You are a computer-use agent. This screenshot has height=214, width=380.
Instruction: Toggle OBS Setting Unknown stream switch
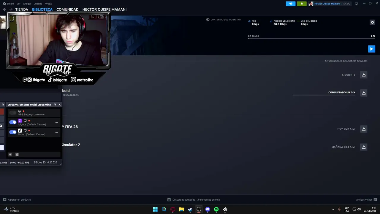(13, 113)
